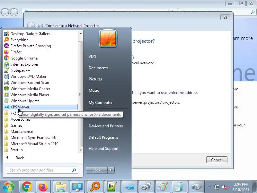Open Windows Media Center icon

click(6, 89)
